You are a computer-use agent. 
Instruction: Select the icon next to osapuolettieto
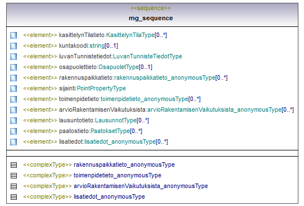tap(13, 67)
